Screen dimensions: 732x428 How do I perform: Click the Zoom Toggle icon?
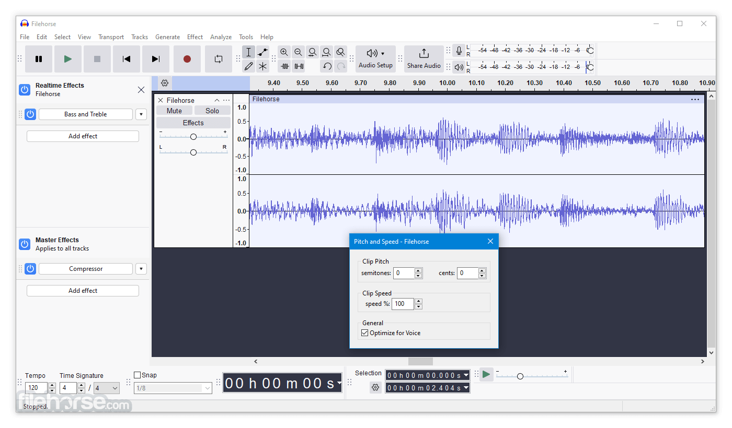pyautogui.click(x=341, y=52)
